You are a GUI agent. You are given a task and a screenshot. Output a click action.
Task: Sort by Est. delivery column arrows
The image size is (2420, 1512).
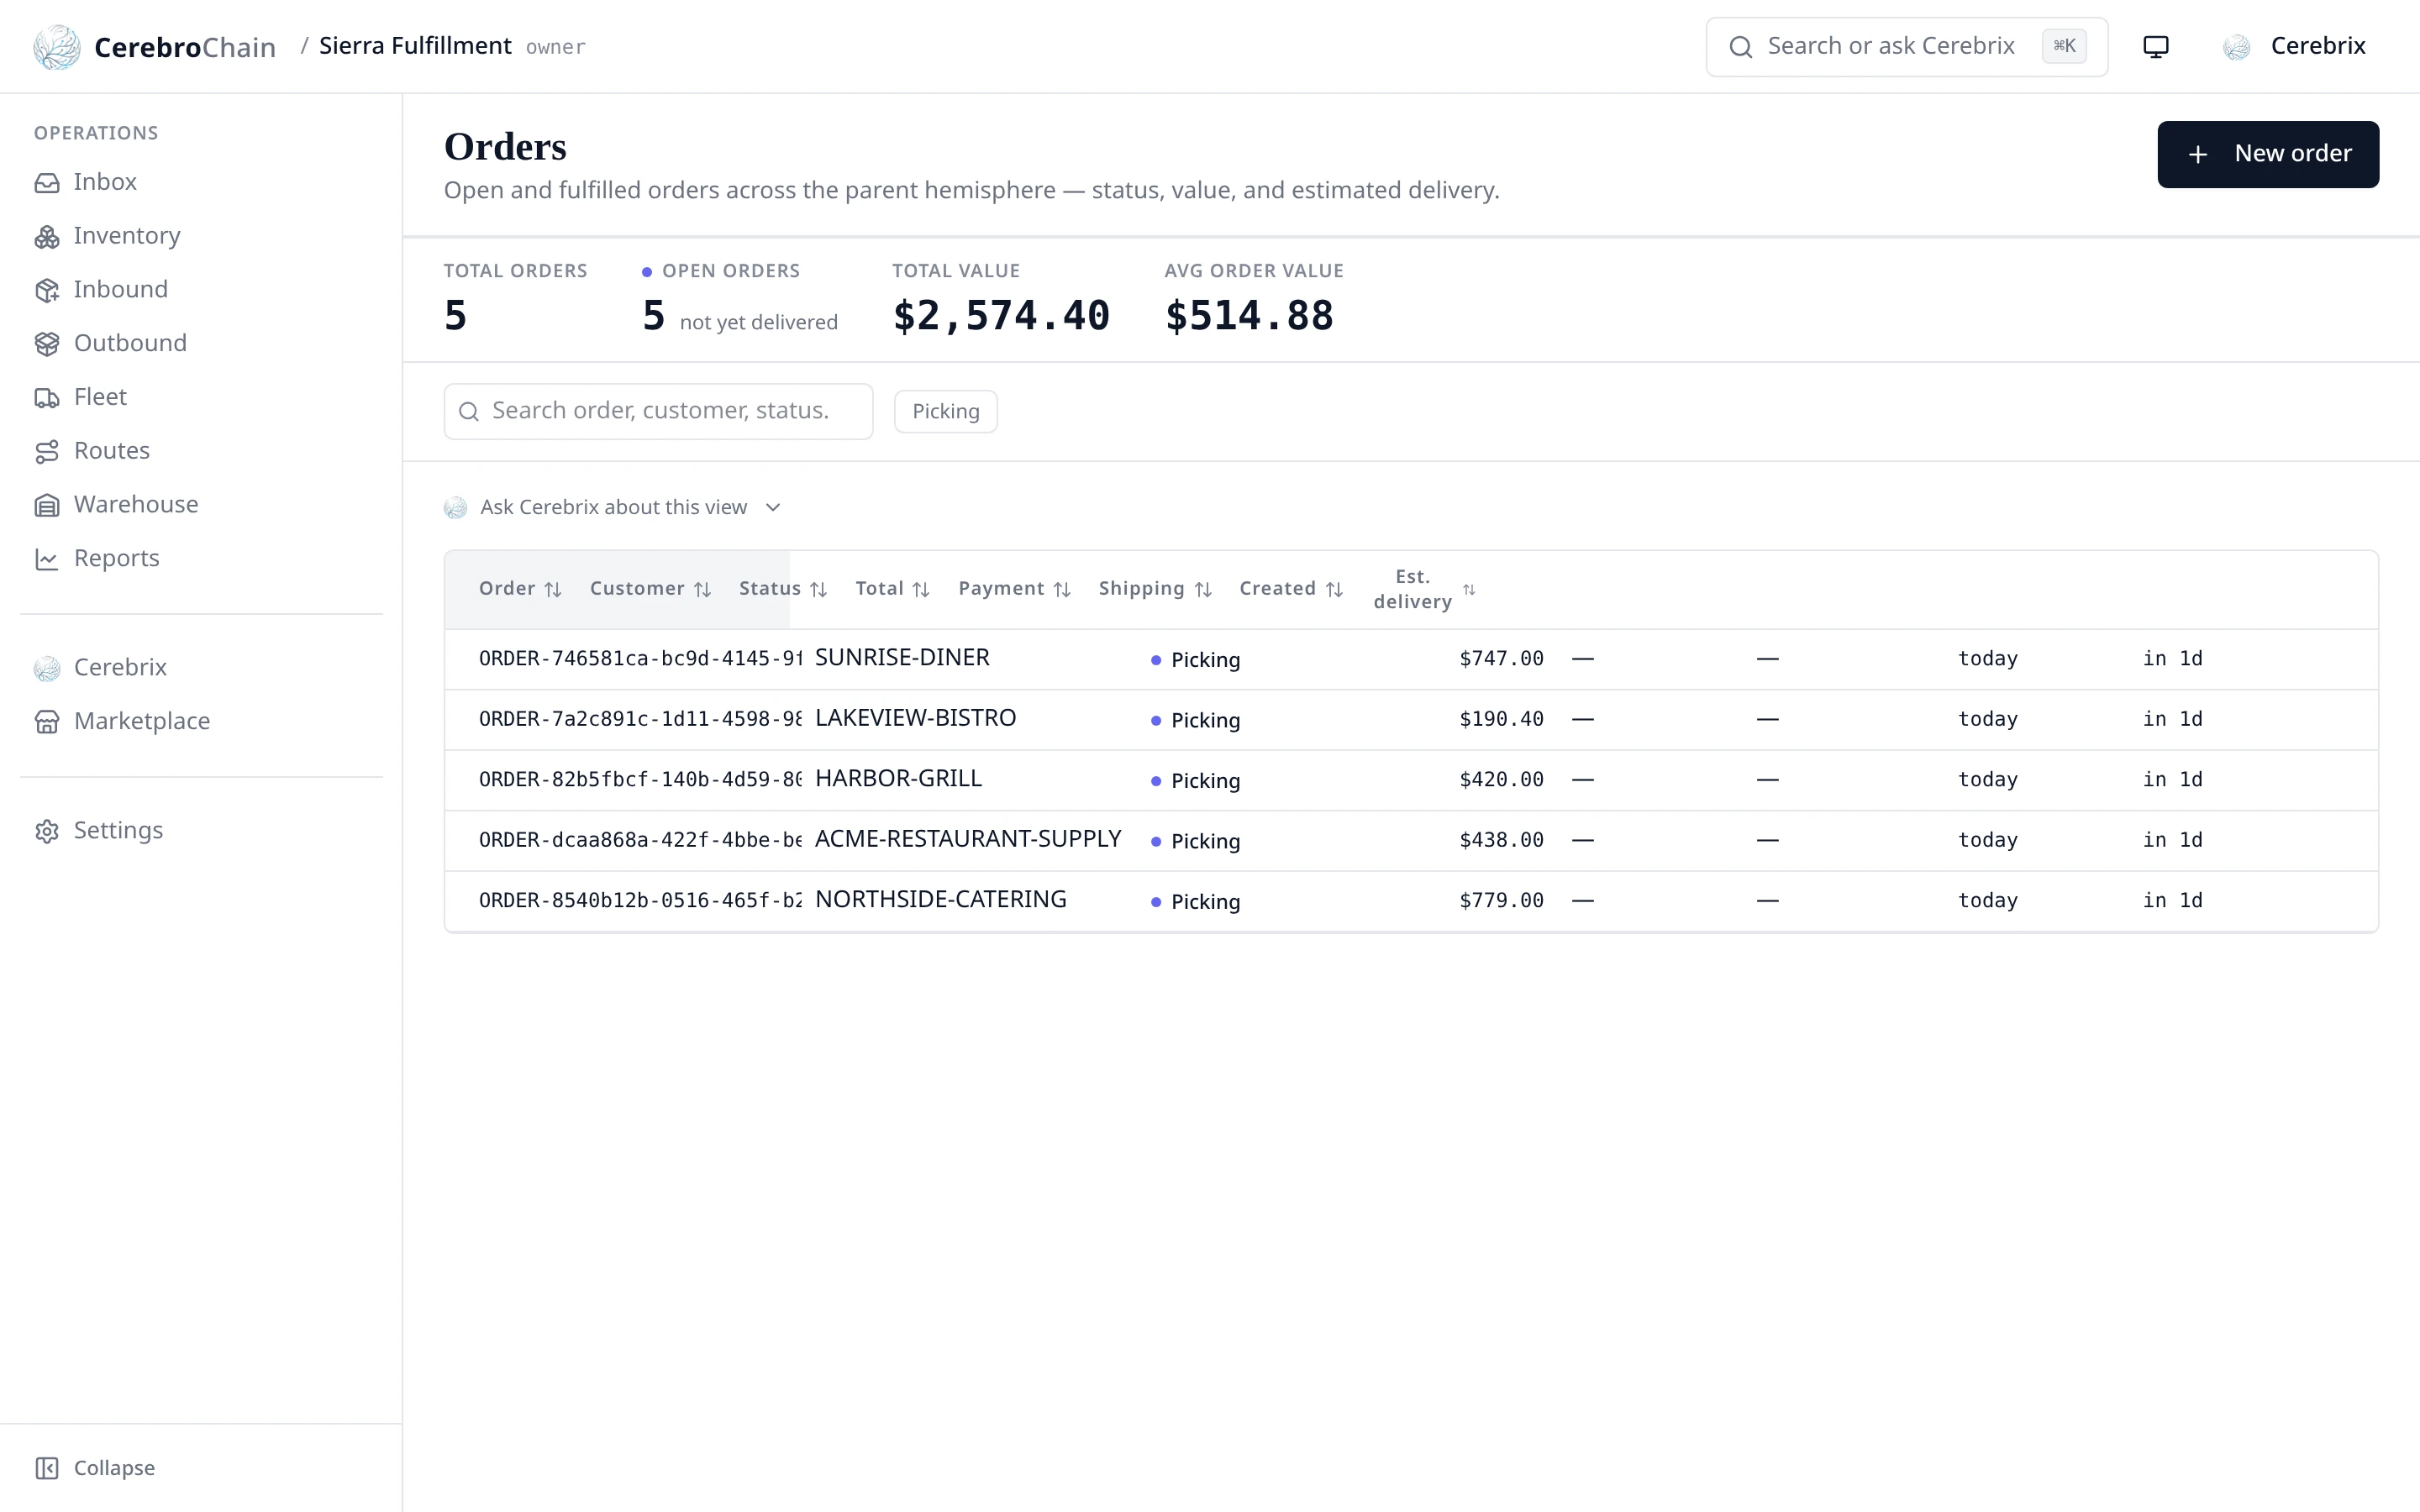coord(1469,590)
